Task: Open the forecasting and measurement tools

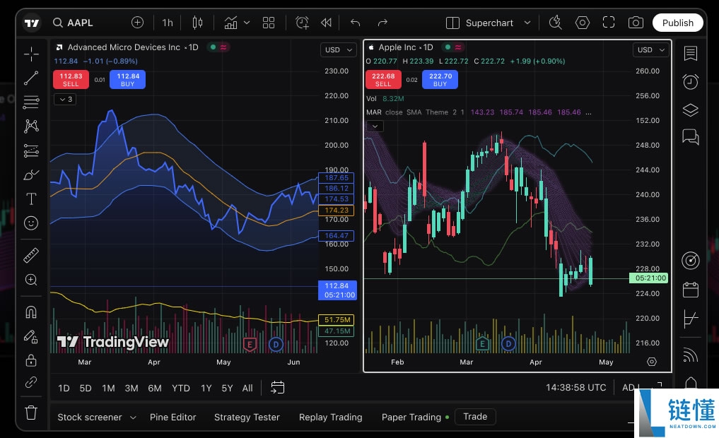Action: pyautogui.click(x=31, y=150)
